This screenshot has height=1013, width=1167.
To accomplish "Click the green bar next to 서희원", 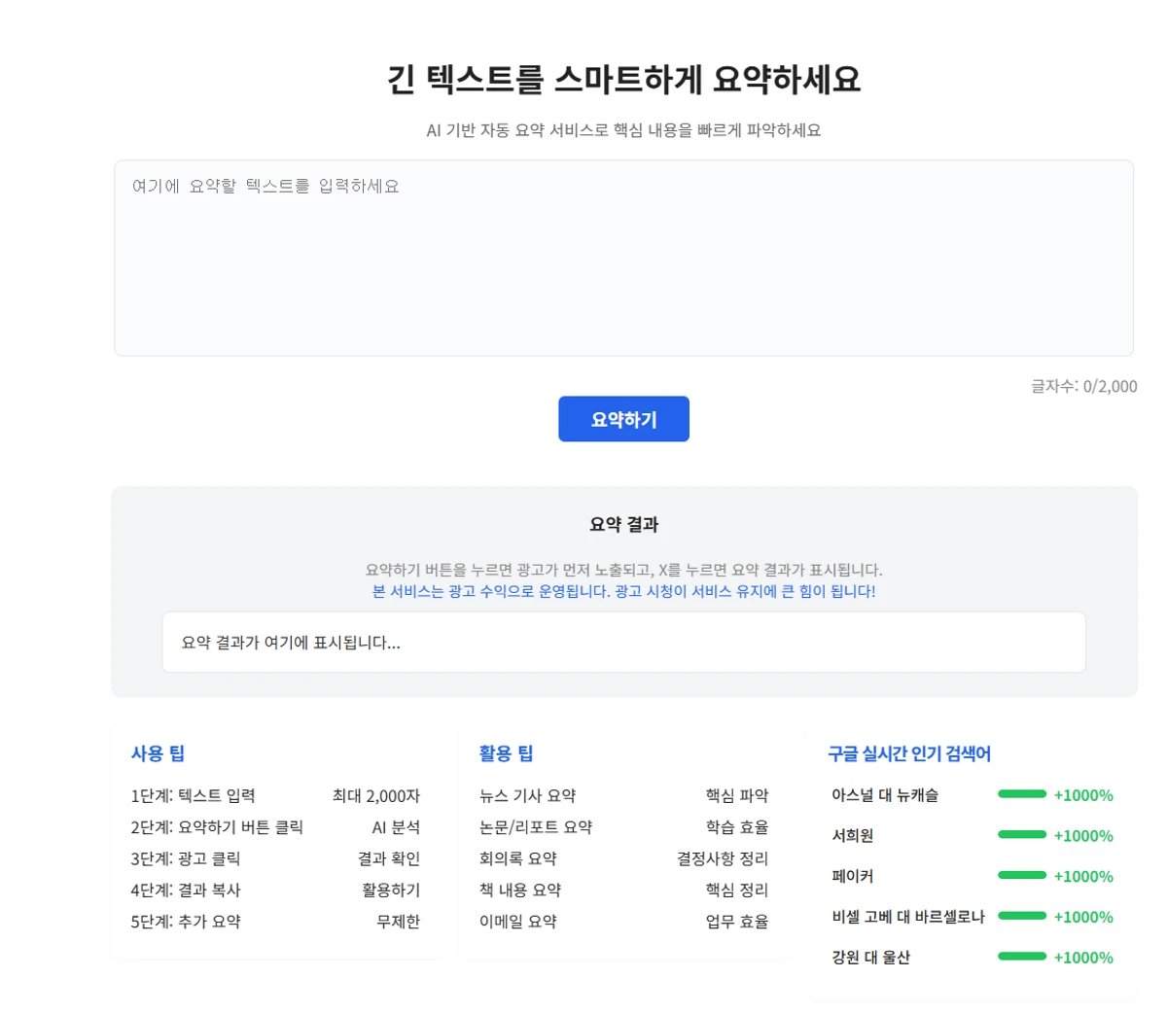I will tap(1022, 835).
